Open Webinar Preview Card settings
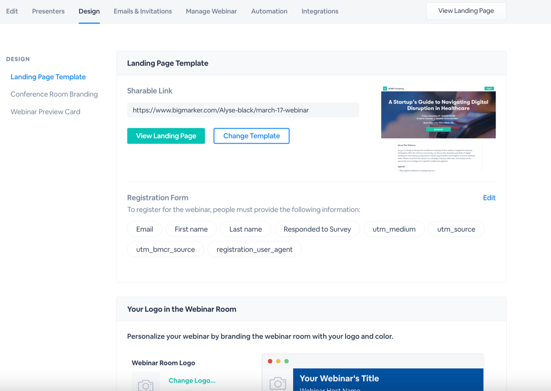 point(45,112)
